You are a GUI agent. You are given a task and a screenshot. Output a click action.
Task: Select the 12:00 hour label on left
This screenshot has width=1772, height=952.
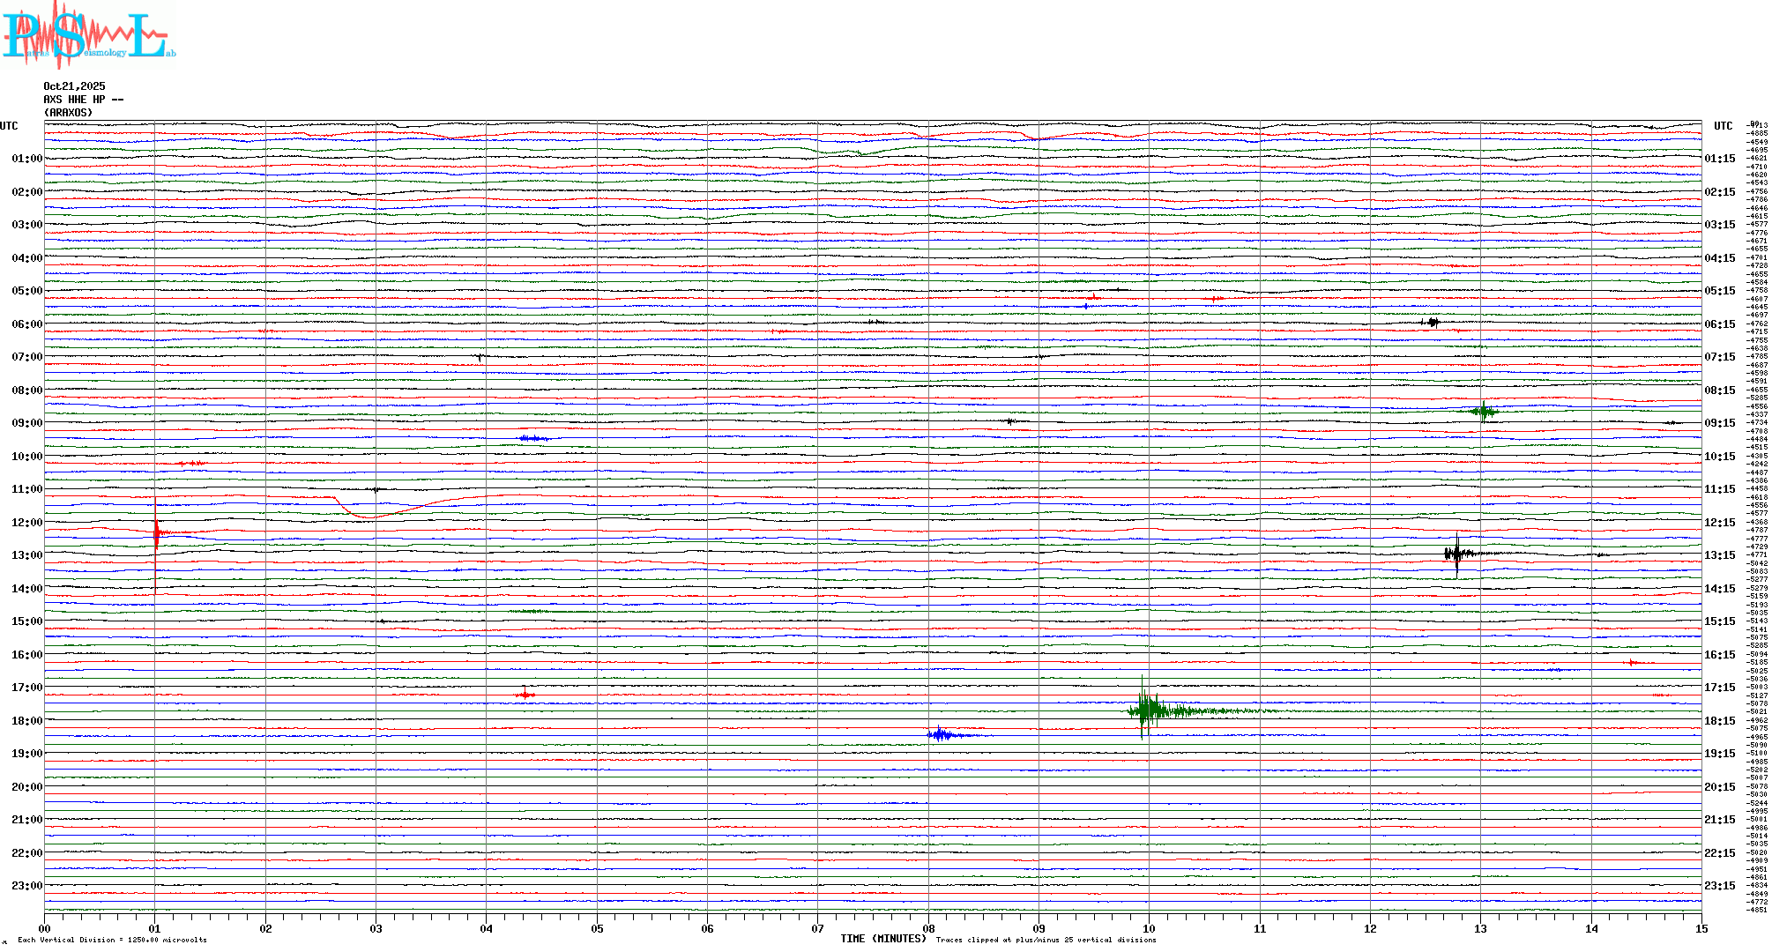point(26,523)
